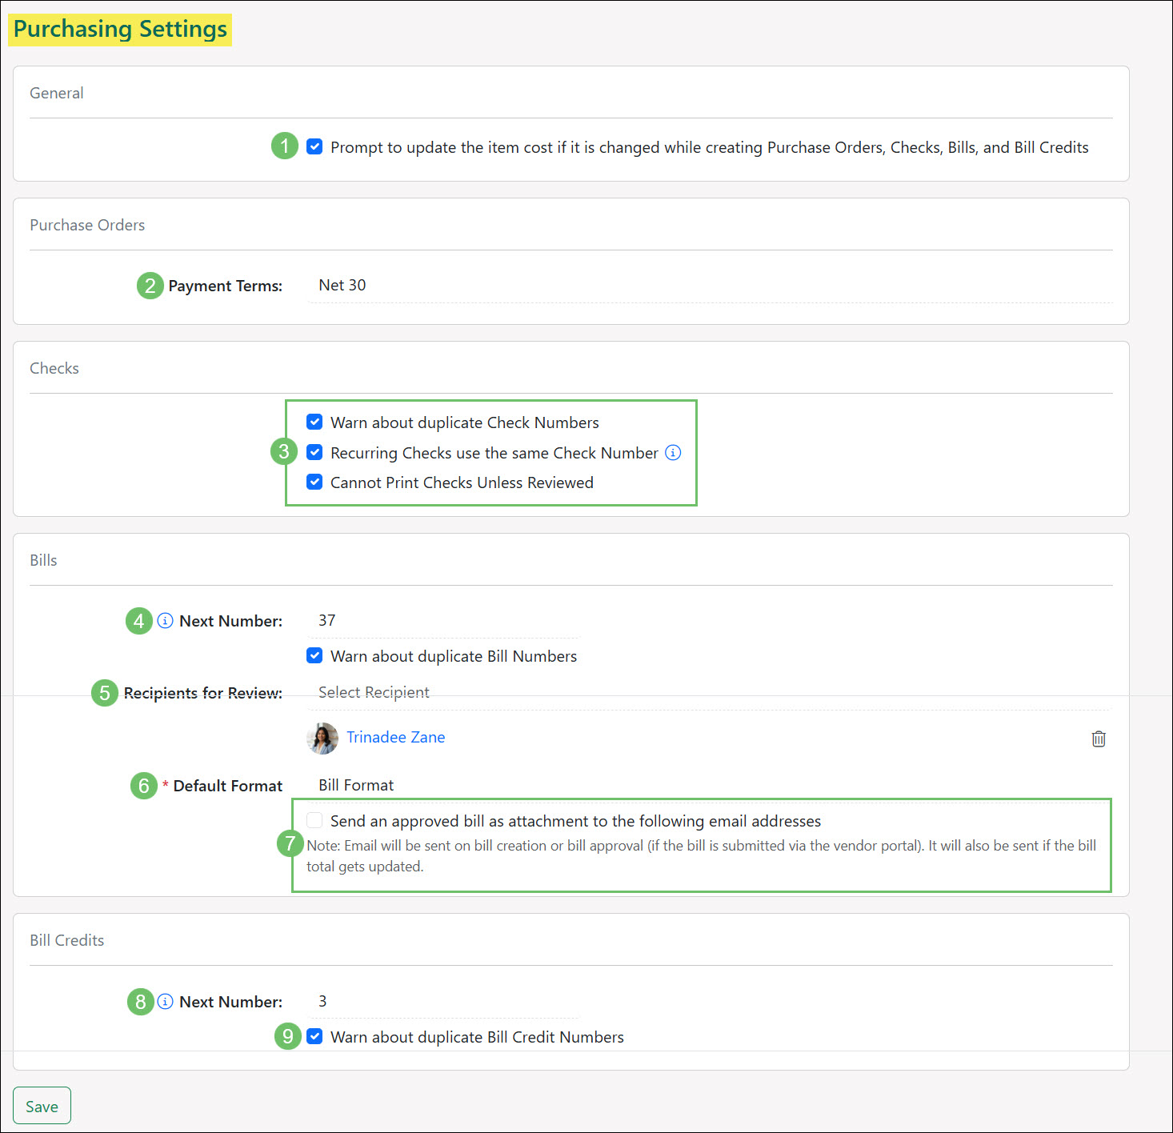Uncheck Warn about duplicate Check Numbers
The image size is (1173, 1133).
pyautogui.click(x=314, y=422)
